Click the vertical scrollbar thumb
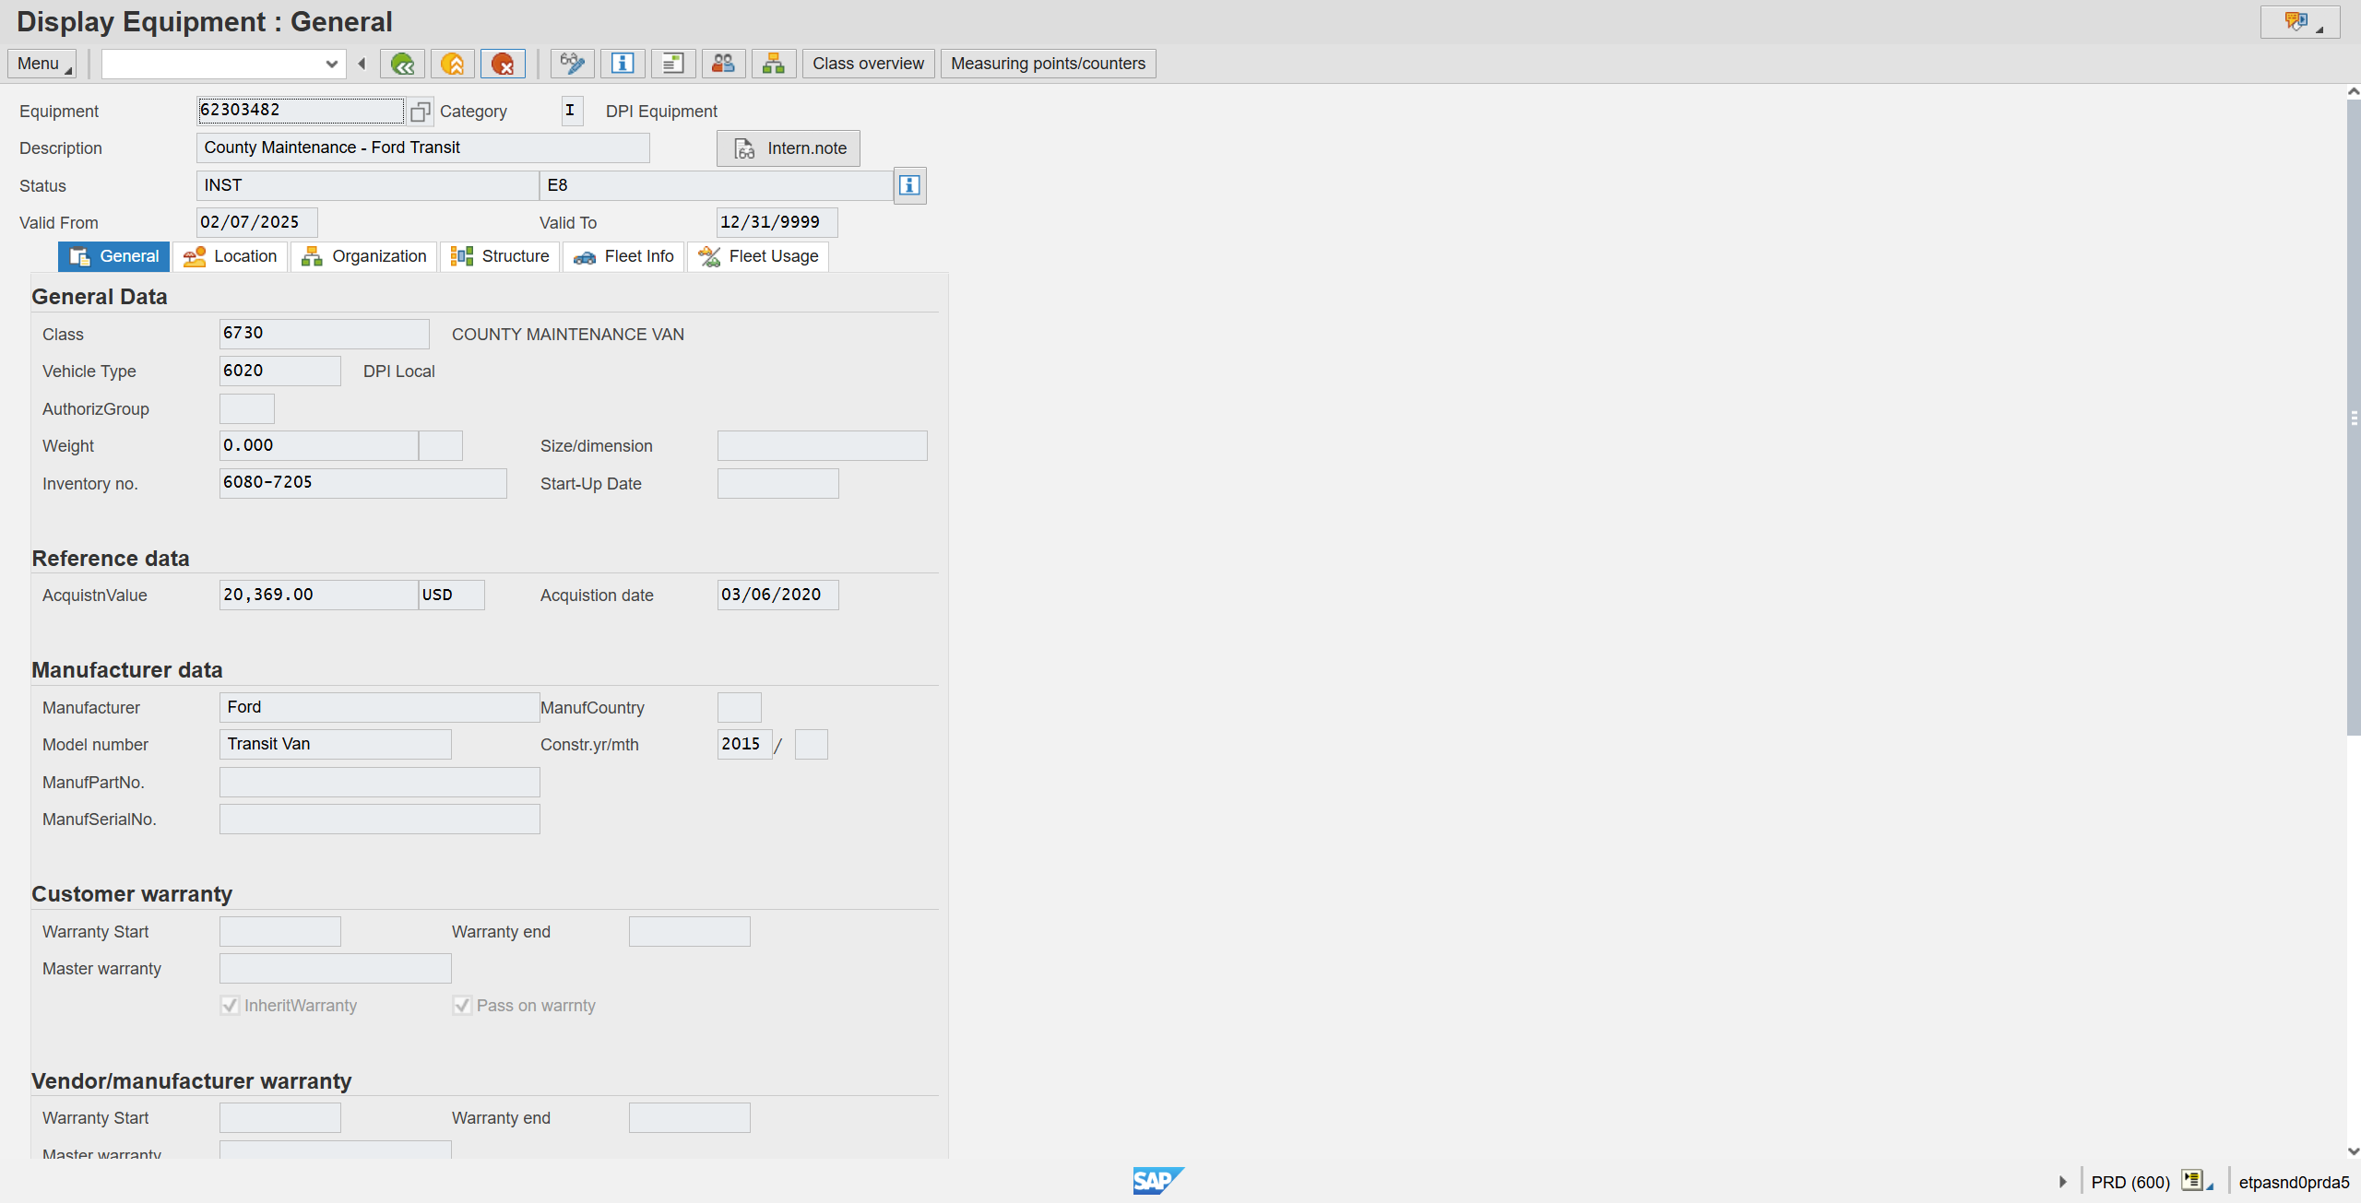This screenshot has width=2361, height=1203. (2354, 418)
